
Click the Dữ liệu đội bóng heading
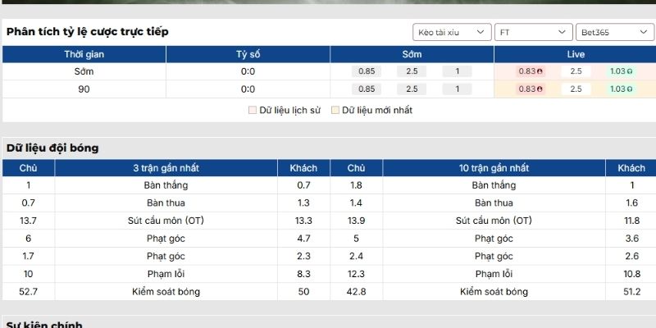point(52,148)
